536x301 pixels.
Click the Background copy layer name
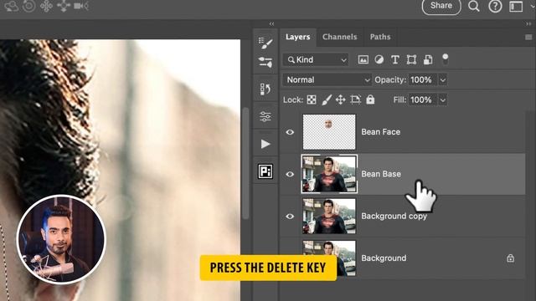tap(394, 217)
